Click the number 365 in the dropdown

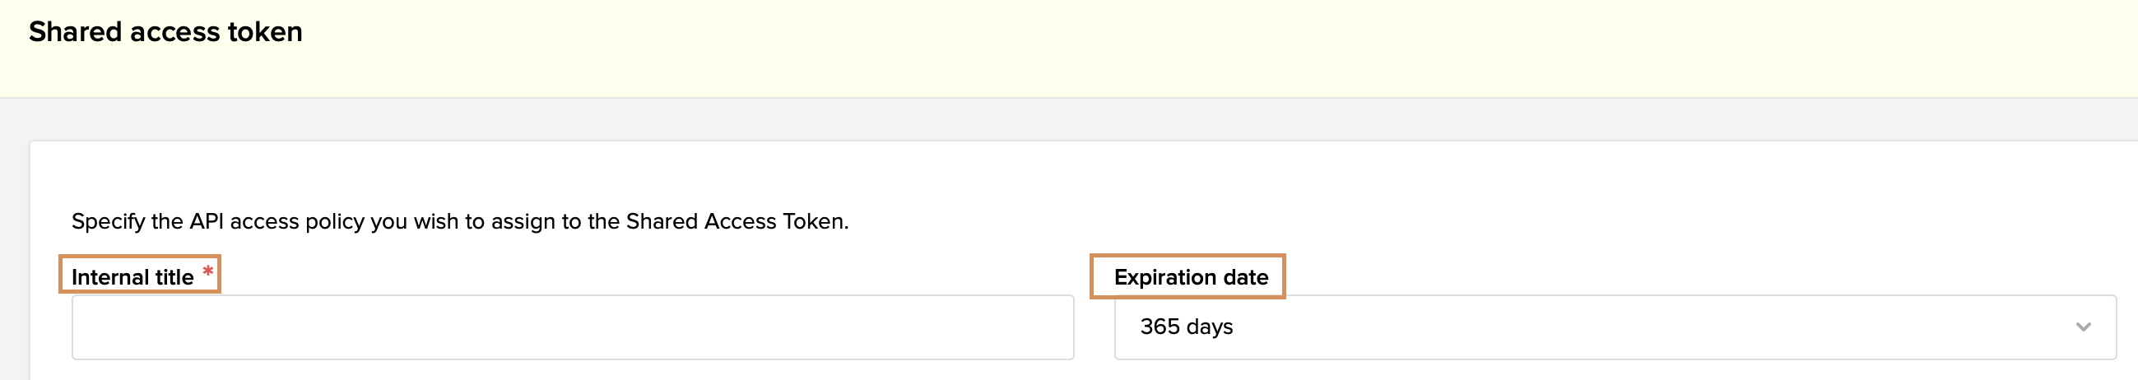1160,327
